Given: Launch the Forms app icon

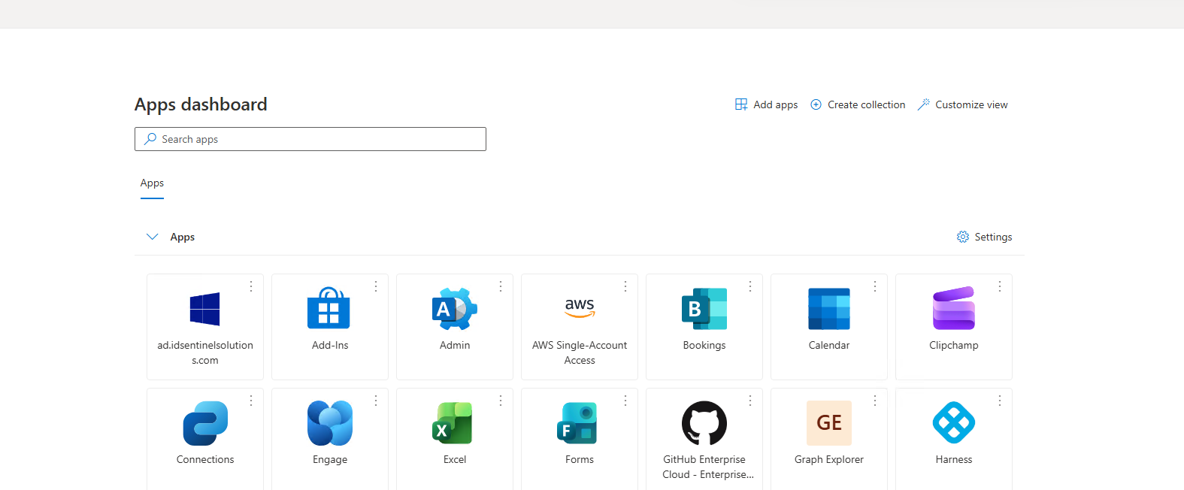Looking at the screenshot, I should (577, 423).
